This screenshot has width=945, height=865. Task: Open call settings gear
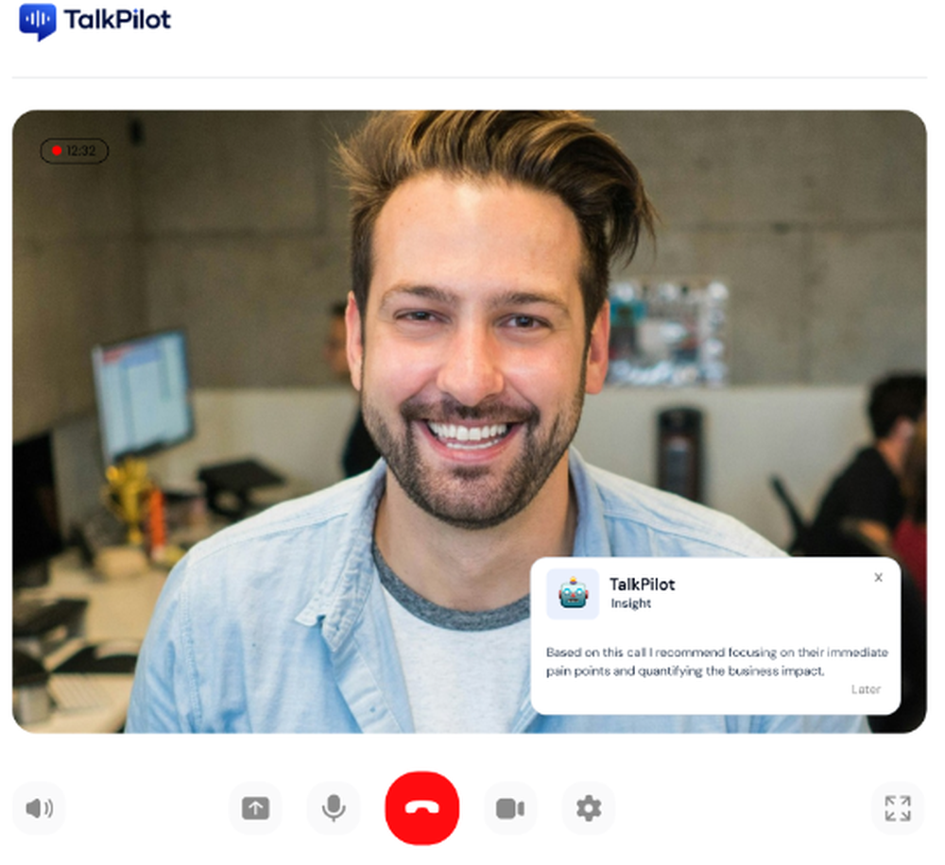pos(588,808)
